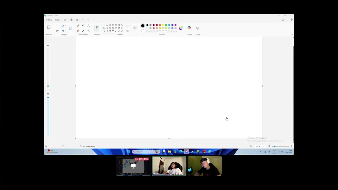
Task: Pick the red color swatch
Action: pos(157,25)
